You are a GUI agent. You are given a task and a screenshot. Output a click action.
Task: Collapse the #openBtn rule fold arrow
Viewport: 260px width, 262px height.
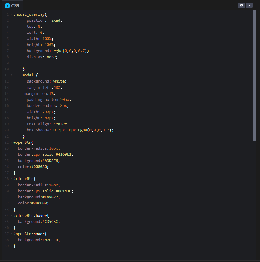[x=11, y=142]
